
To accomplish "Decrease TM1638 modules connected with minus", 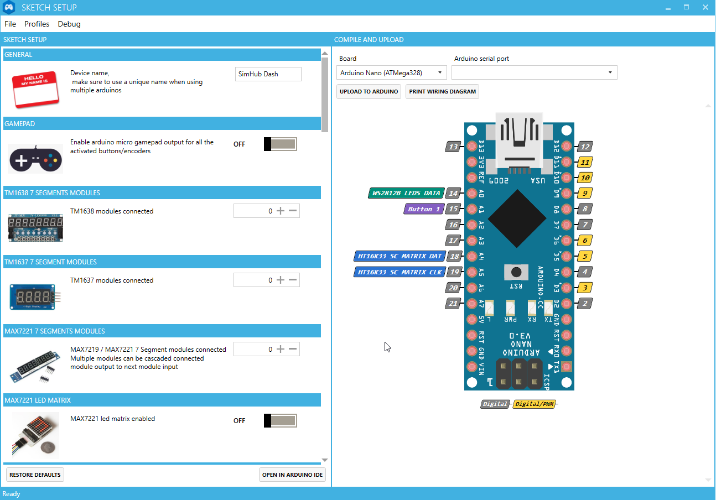I will pos(293,211).
